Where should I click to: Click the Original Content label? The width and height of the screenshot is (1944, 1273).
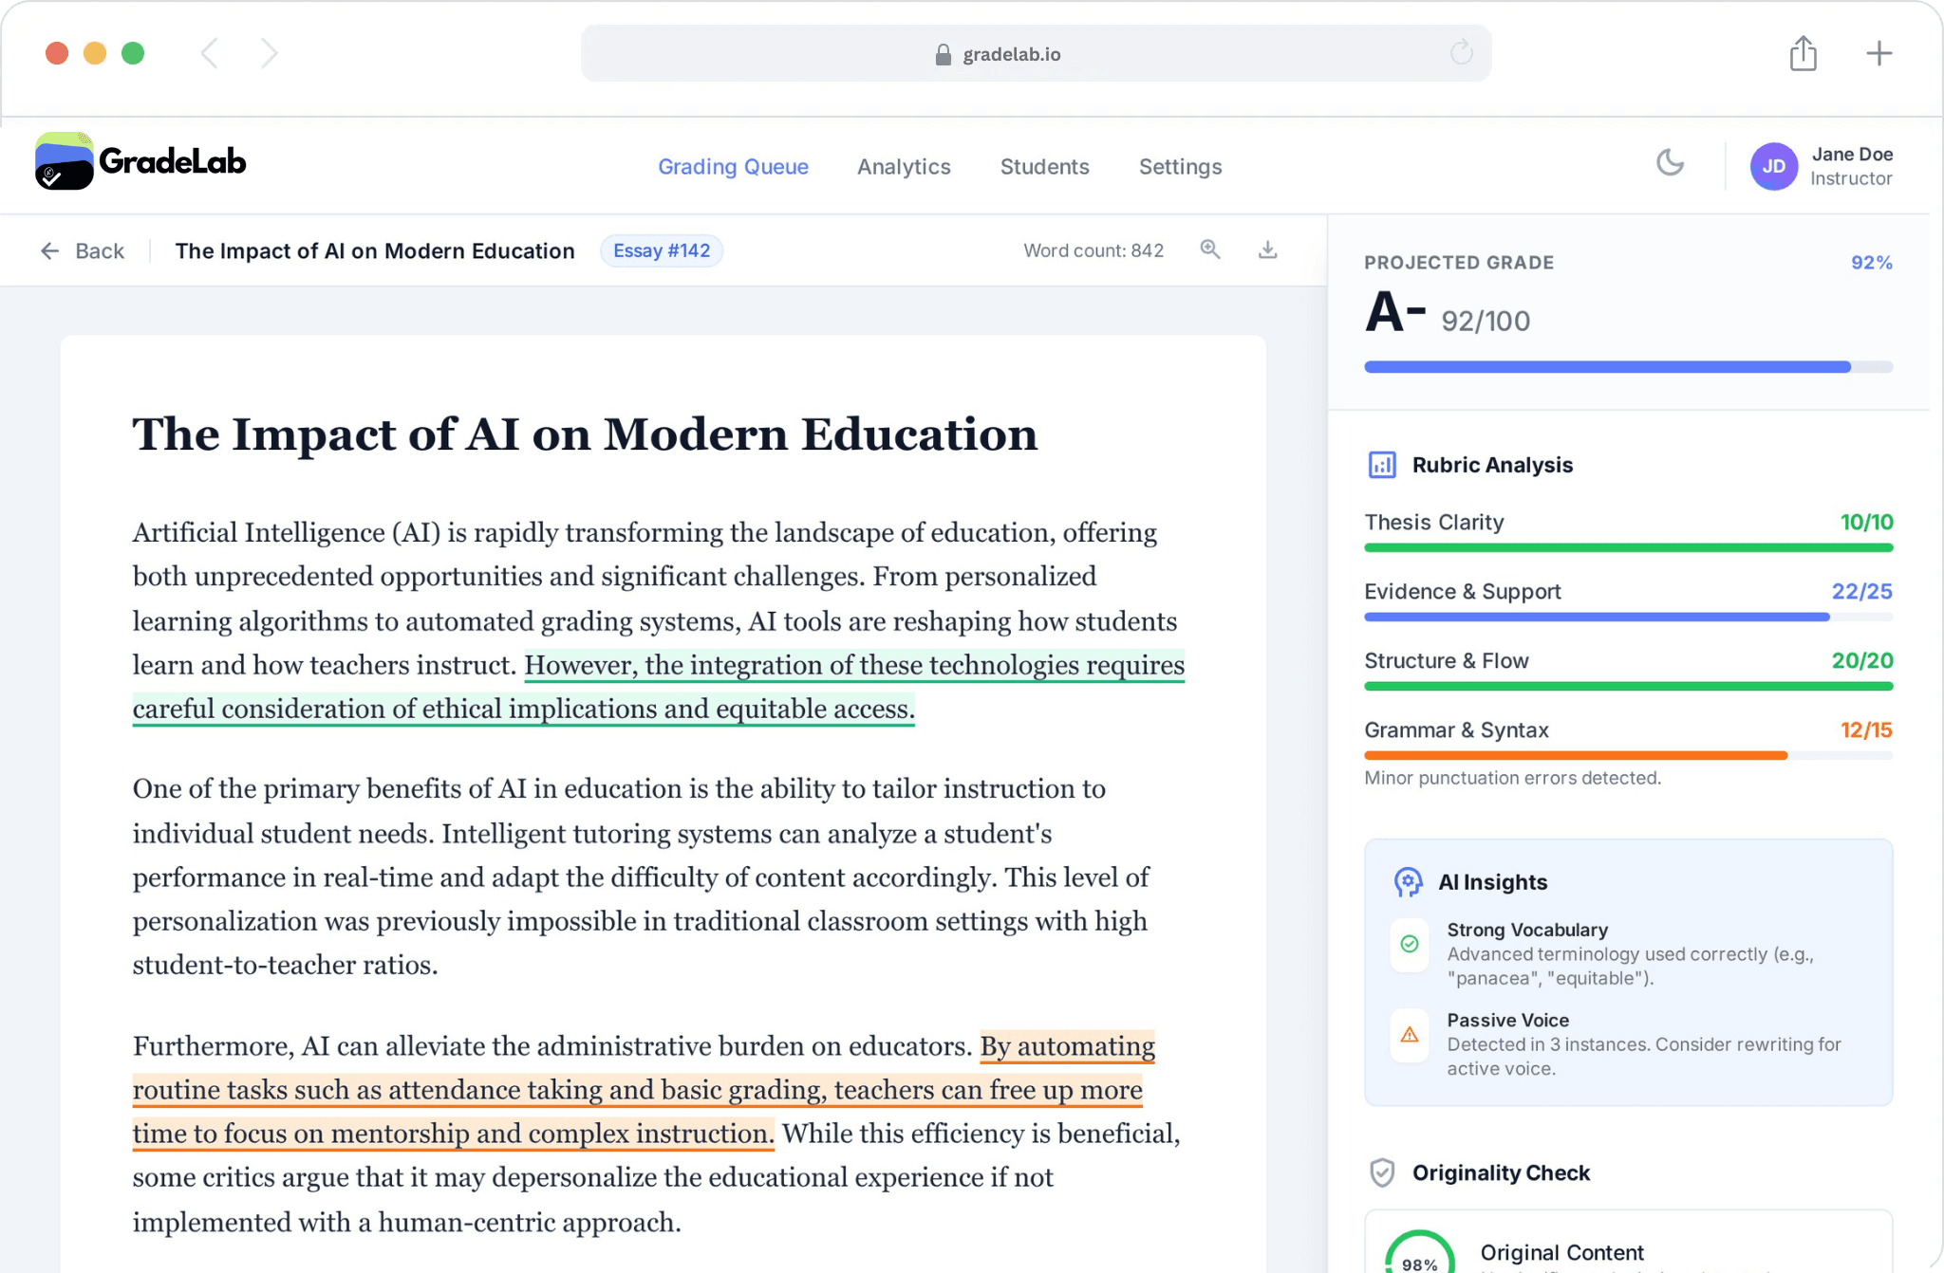(x=1561, y=1252)
